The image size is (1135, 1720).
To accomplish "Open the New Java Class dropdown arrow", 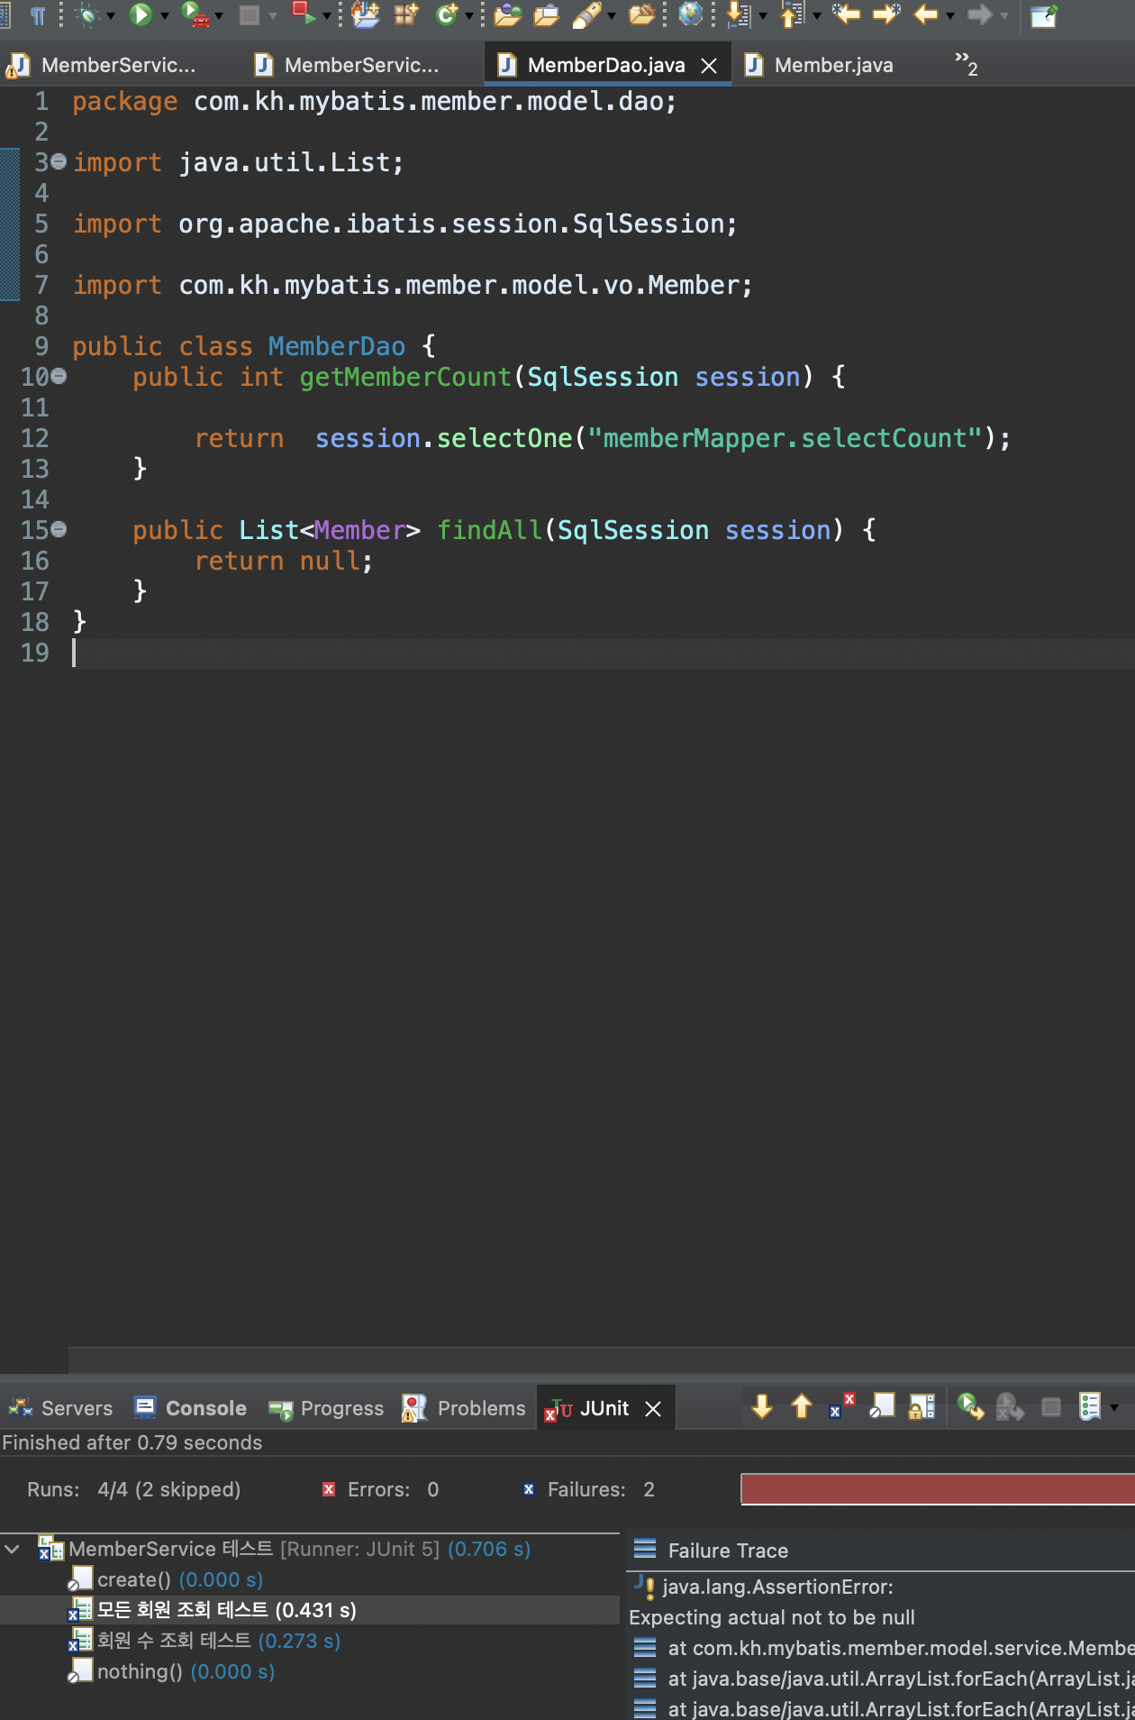I will (x=469, y=16).
